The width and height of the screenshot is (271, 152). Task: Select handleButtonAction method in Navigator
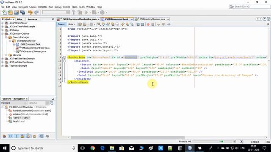[x=32, y=111]
